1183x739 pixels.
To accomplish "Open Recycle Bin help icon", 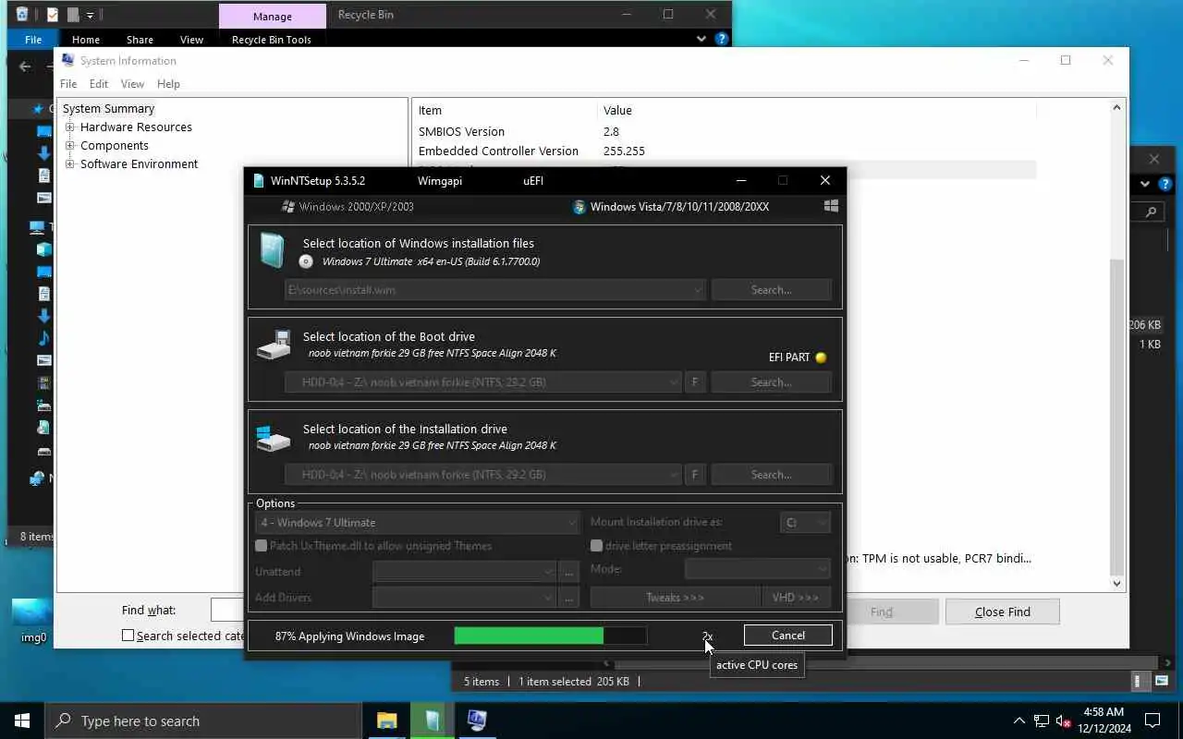I will (x=722, y=39).
